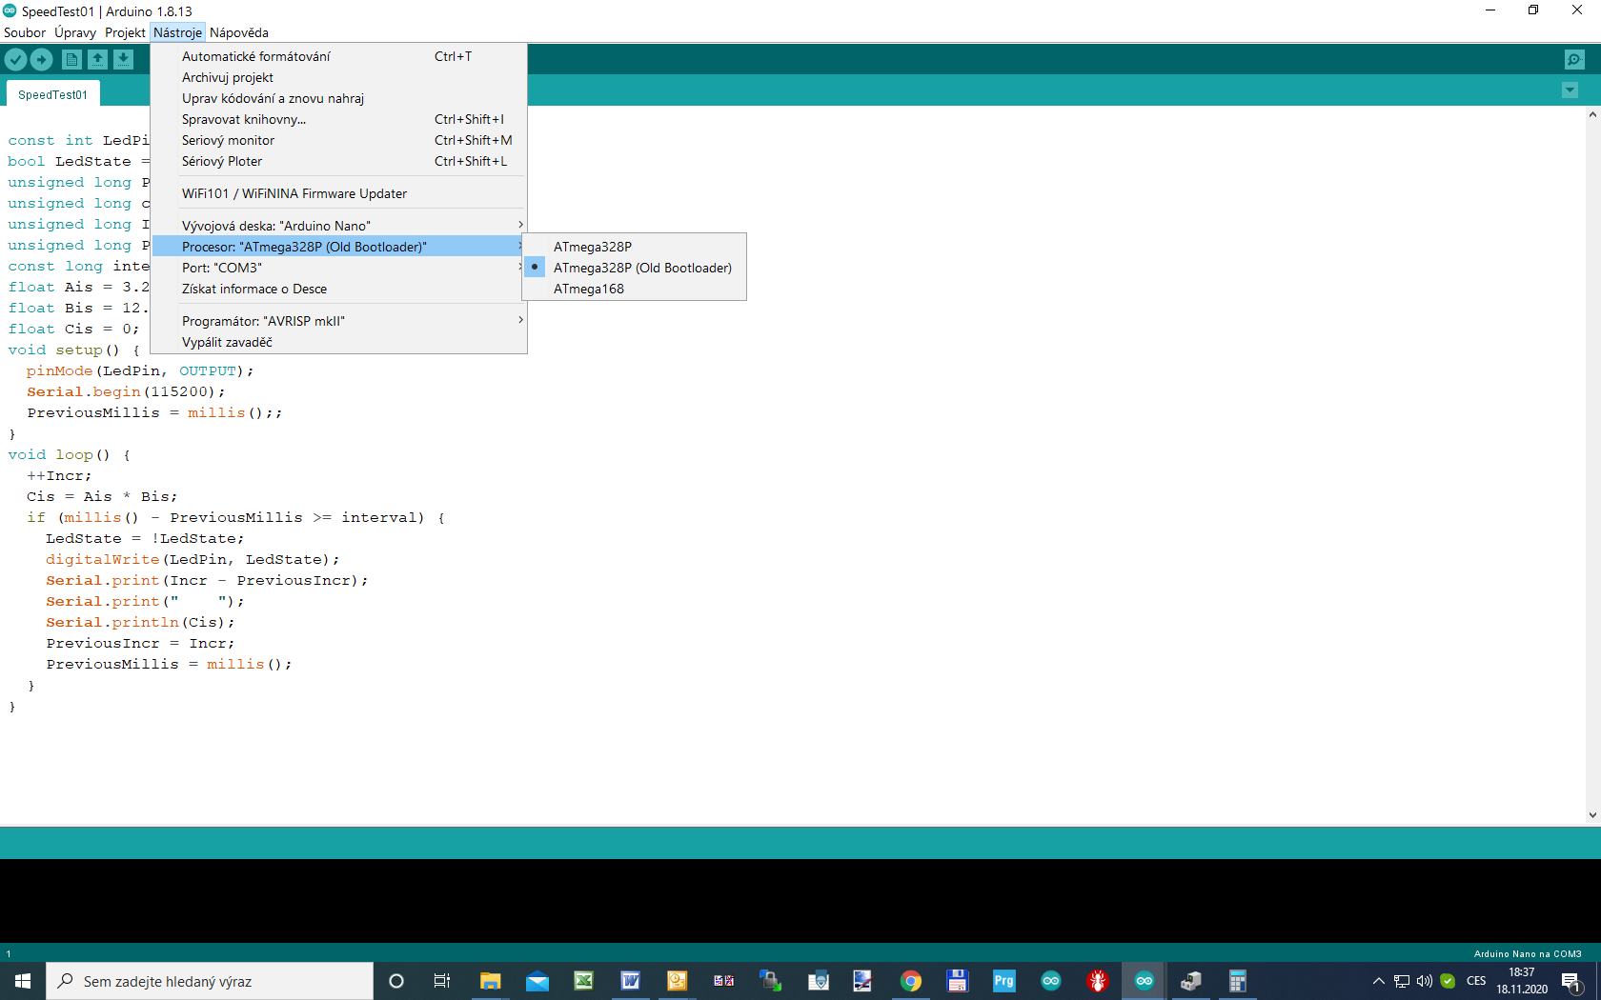Click the New sketch icon
This screenshot has width=1601, height=1000.
tap(71, 59)
